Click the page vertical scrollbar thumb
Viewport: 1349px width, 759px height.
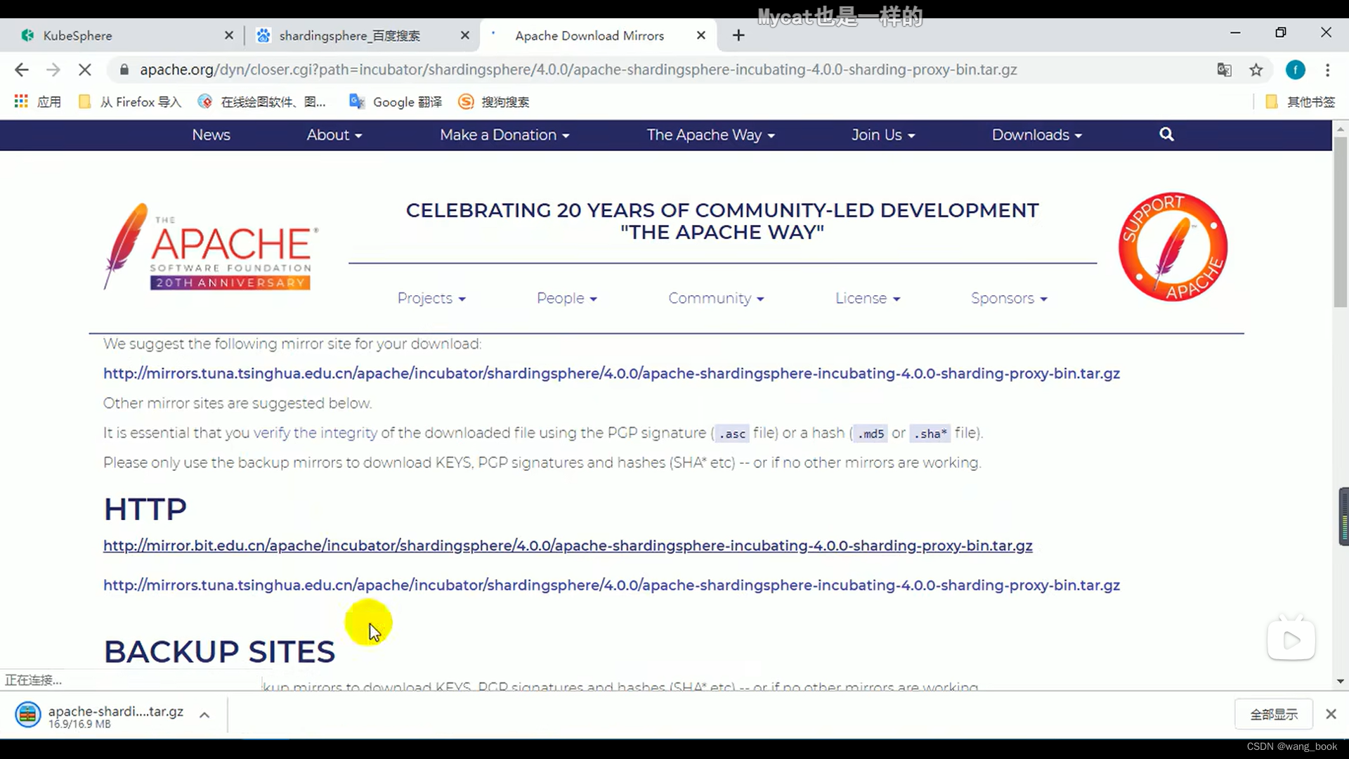1341,221
